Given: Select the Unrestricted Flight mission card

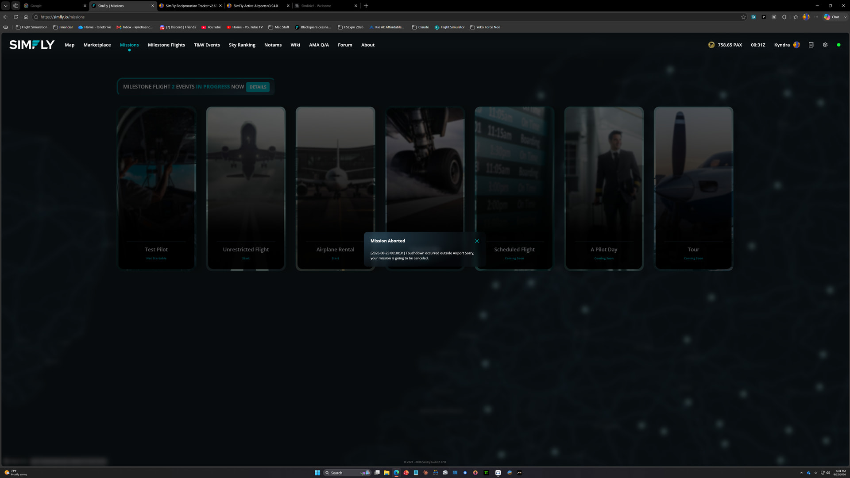Looking at the screenshot, I should [x=246, y=189].
